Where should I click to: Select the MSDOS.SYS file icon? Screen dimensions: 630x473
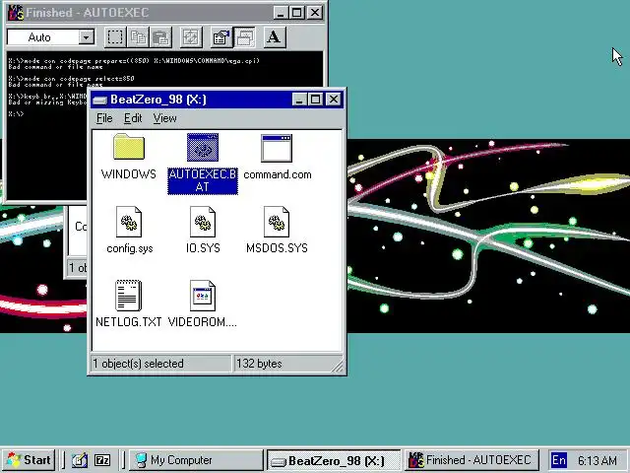277,222
